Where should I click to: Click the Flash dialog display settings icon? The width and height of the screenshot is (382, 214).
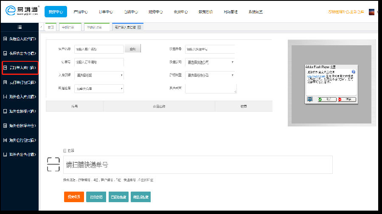point(309,99)
